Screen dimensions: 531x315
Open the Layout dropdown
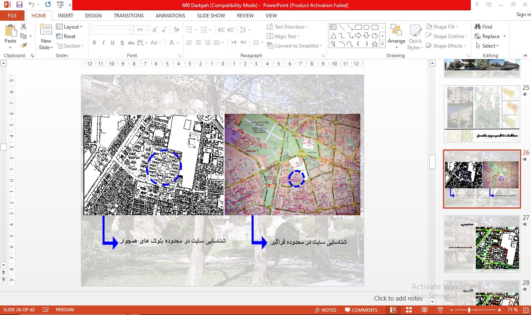click(x=69, y=27)
